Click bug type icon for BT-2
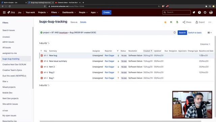The width and height of the screenshot is (216, 122). (x=42, y=73)
